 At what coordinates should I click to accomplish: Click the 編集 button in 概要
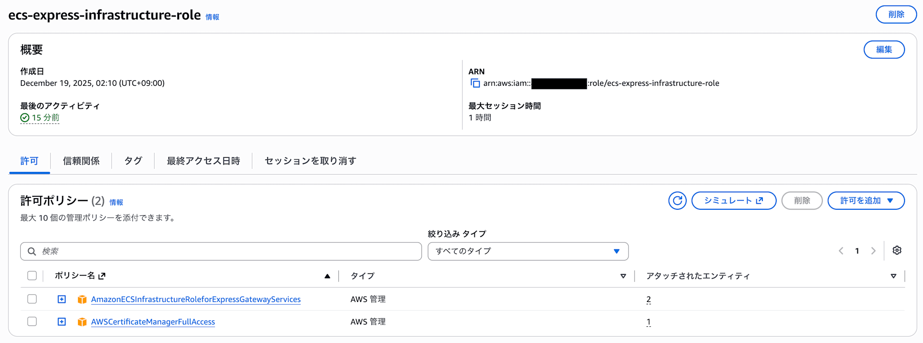(x=884, y=50)
